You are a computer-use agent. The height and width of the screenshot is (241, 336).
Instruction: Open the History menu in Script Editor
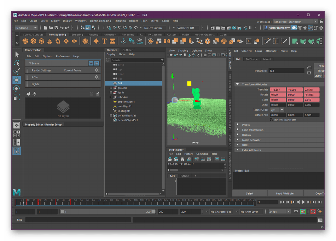[x=189, y=154]
